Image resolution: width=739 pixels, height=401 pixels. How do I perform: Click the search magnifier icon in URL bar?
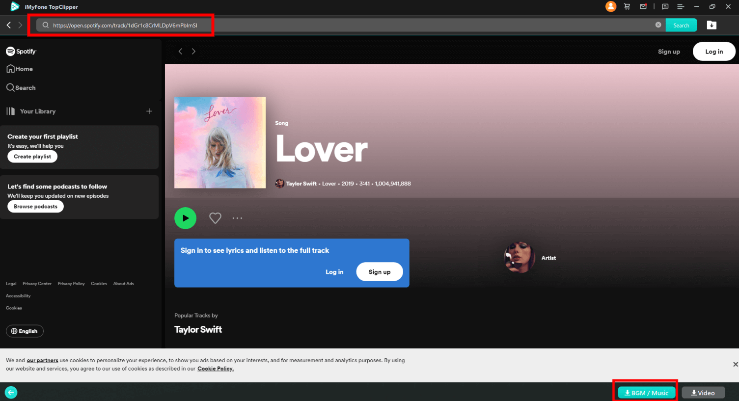(x=46, y=25)
